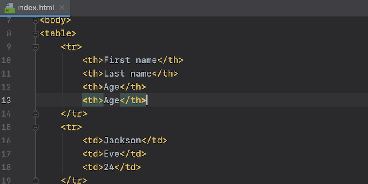Click line number 10 in the gutter
Viewport: 368px width, 184px height.
click(x=6, y=60)
